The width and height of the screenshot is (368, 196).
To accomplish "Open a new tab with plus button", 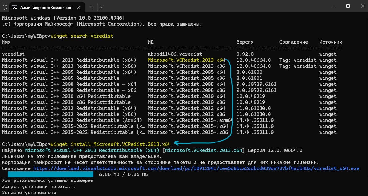I will [92, 7].
